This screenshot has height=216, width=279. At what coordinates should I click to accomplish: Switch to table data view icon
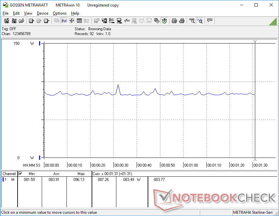click(79, 21)
